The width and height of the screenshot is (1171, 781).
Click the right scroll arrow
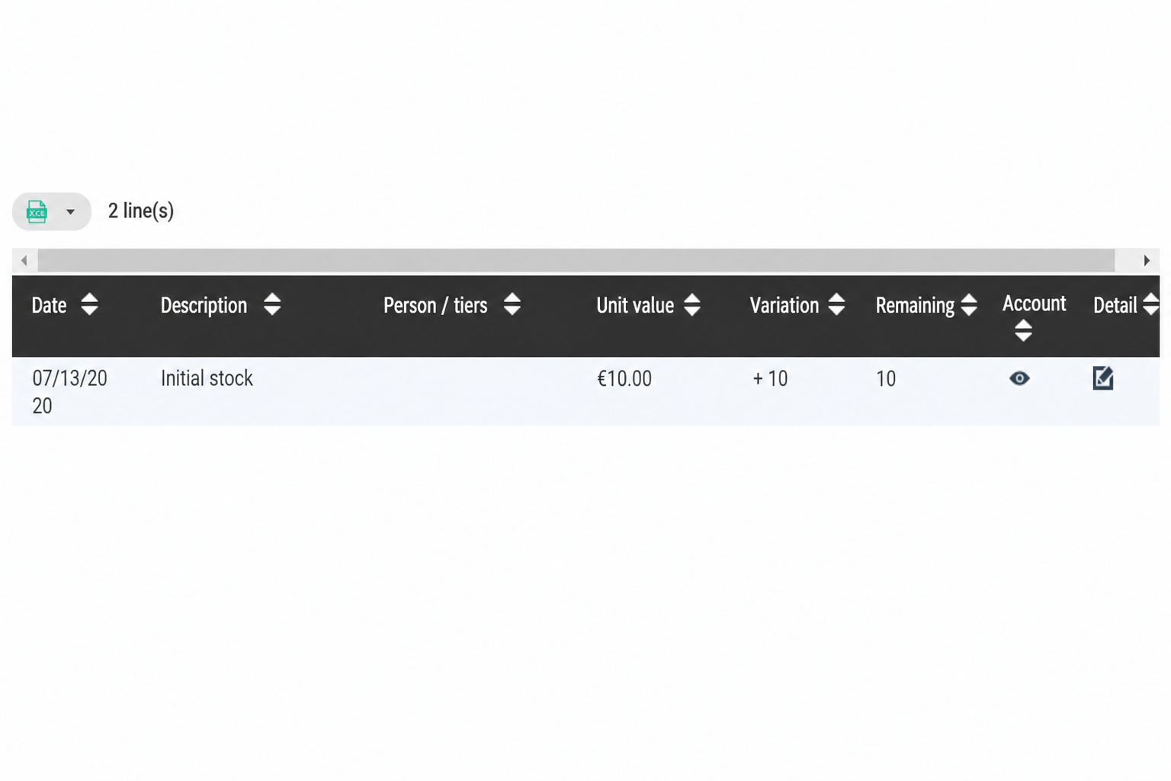1147,261
